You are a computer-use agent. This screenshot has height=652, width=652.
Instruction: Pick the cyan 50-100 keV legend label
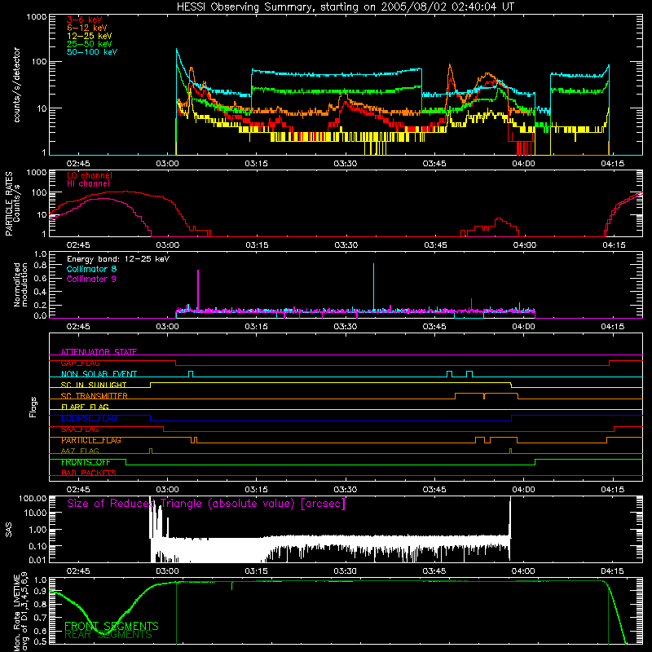tap(92, 52)
